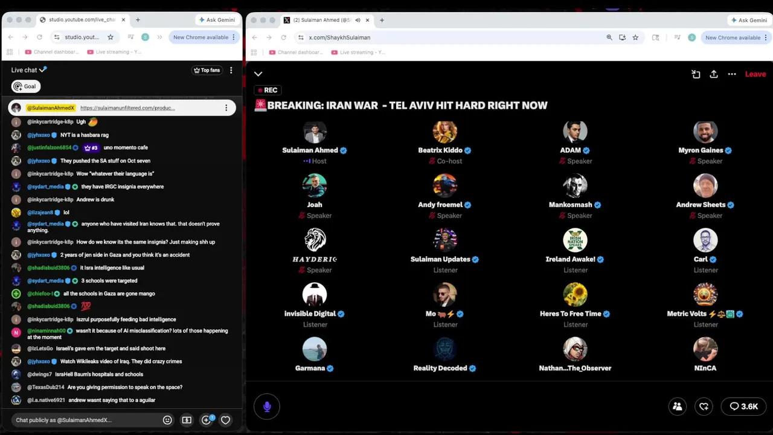Click the Space share upload icon
This screenshot has width=773, height=435.
(714, 74)
